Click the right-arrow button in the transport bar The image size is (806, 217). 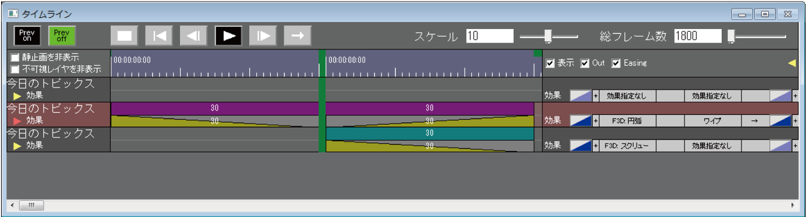(x=297, y=36)
